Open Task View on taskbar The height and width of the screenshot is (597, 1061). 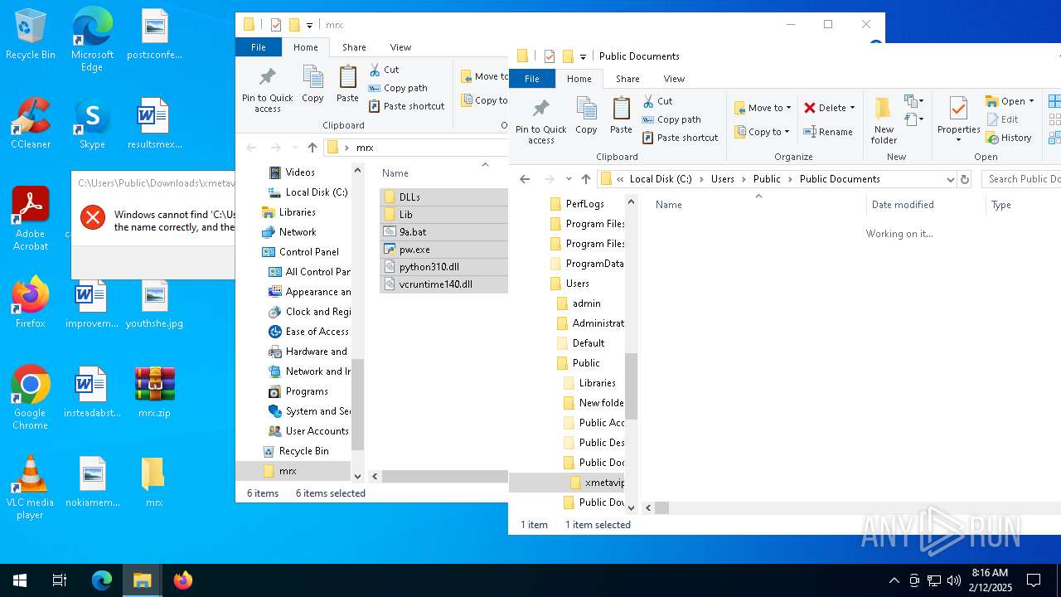(60, 580)
